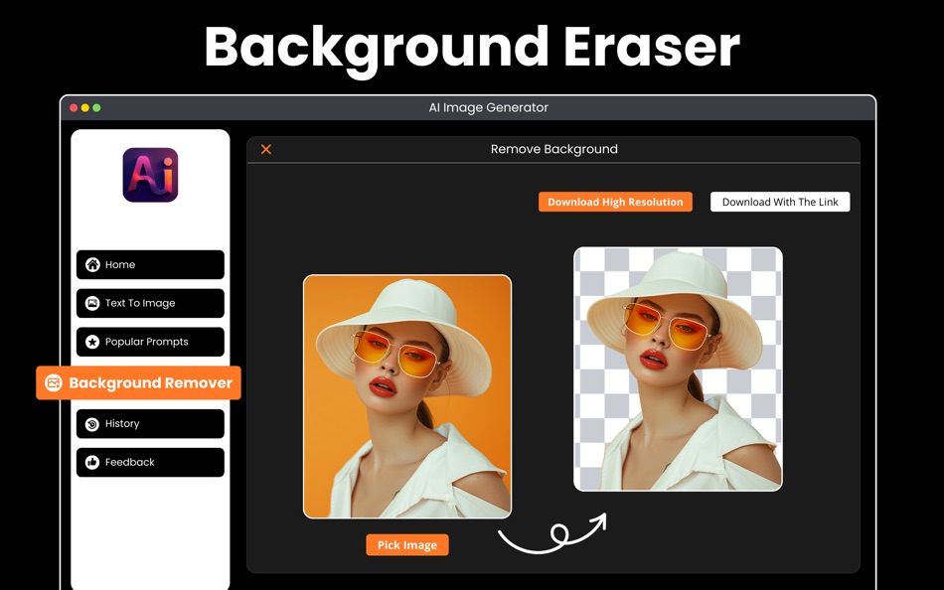
Task: Click the Remove Background header title
Action: (x=553, y=149)
